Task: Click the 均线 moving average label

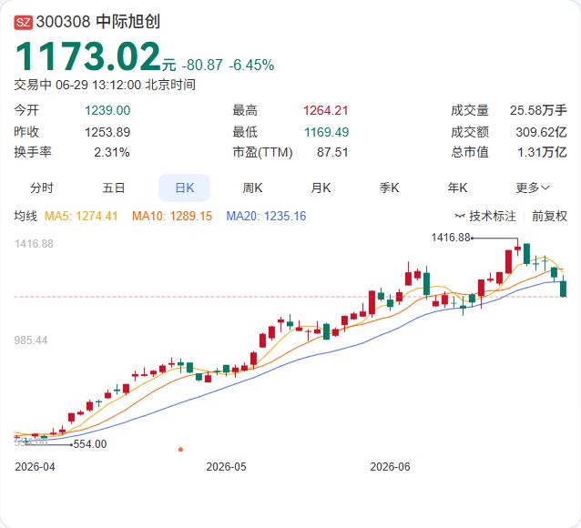Action: (x=25, y=216)
